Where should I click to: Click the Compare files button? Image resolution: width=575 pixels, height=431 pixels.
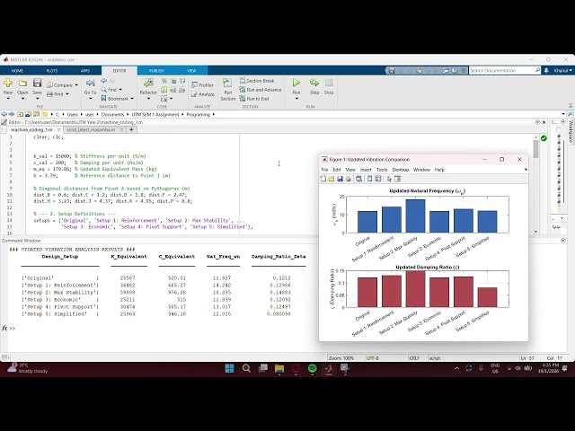[x=62, y=85]
